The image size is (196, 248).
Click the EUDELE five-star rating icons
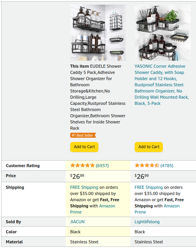pos(82,166)
